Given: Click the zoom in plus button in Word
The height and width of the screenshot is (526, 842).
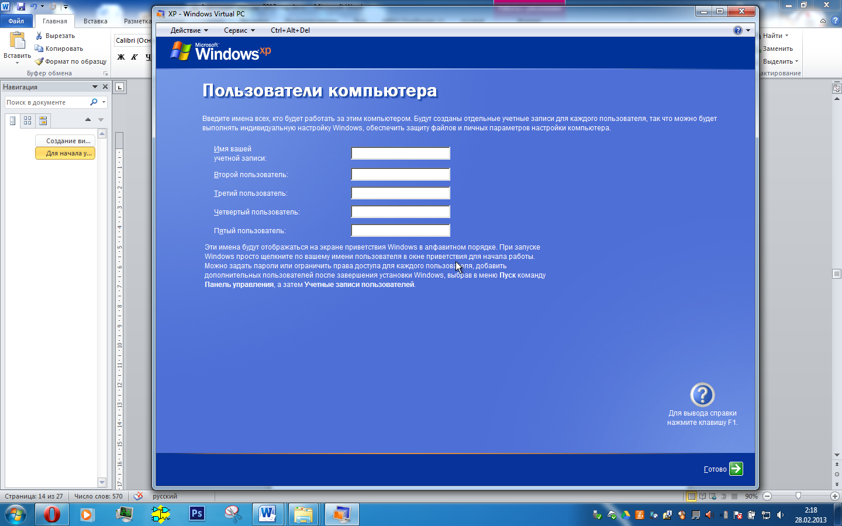Looking at the screenshot, I should 835,496.
